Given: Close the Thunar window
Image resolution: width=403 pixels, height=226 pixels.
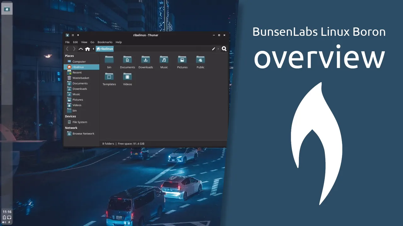Looking at the screenshot, I should coord(224,35).
